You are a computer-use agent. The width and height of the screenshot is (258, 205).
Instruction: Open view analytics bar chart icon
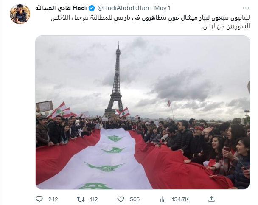pos(163,199)
